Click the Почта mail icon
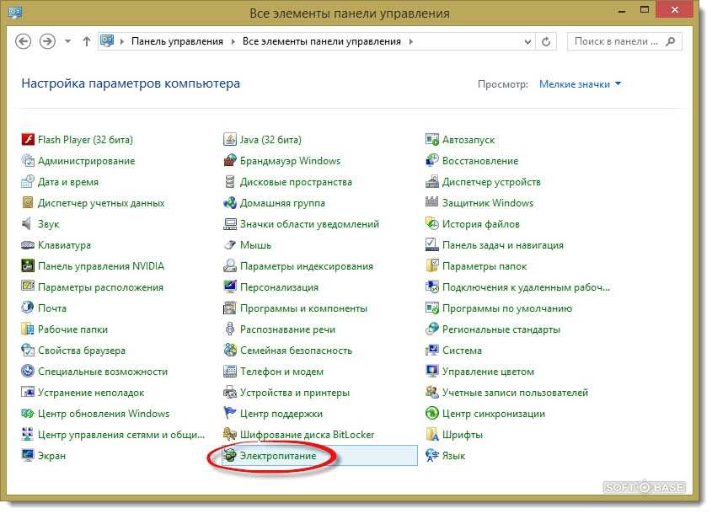The width and height of the screenshot is (712, 514). point(28,308)
